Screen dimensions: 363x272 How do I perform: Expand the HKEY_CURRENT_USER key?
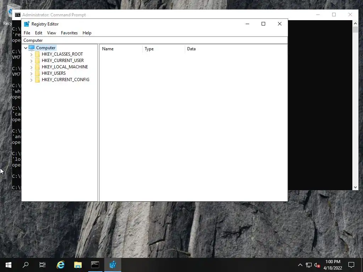31,61
